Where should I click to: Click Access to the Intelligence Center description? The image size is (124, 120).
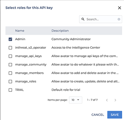pyautogui.click(x=76, y=47)
